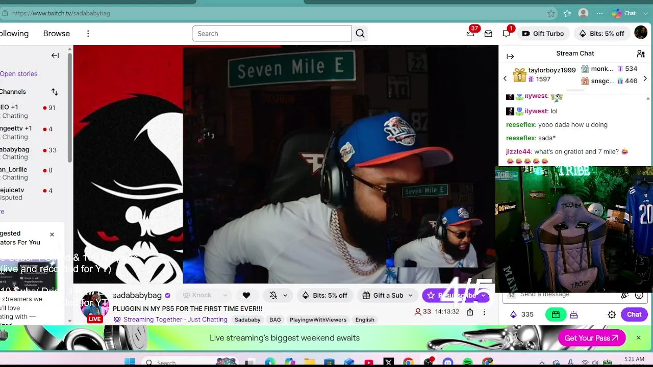Viewport: 653px width, 367px height.
Task: Click the Bits: 5% off header button
Action: [x=601, y=34]
